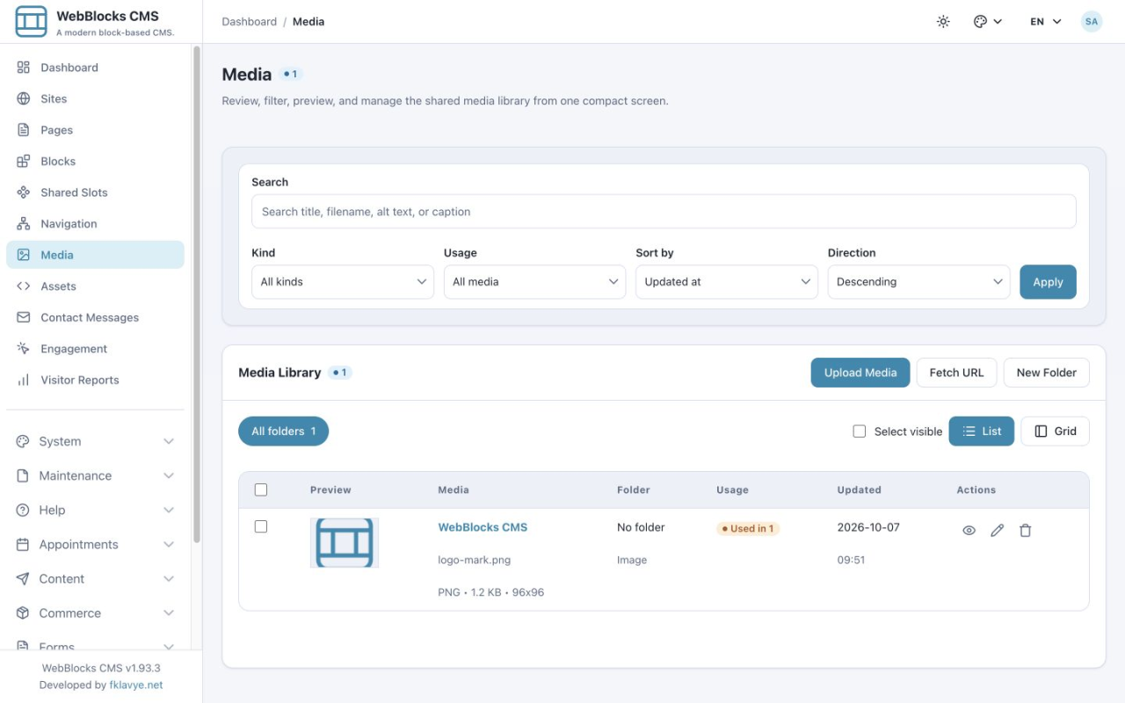Image resolution: width=1125 pixels, height=703 pixels.
Task: Open the logo-mark.png preview thumbnail
Action: [x=345, y=542]
